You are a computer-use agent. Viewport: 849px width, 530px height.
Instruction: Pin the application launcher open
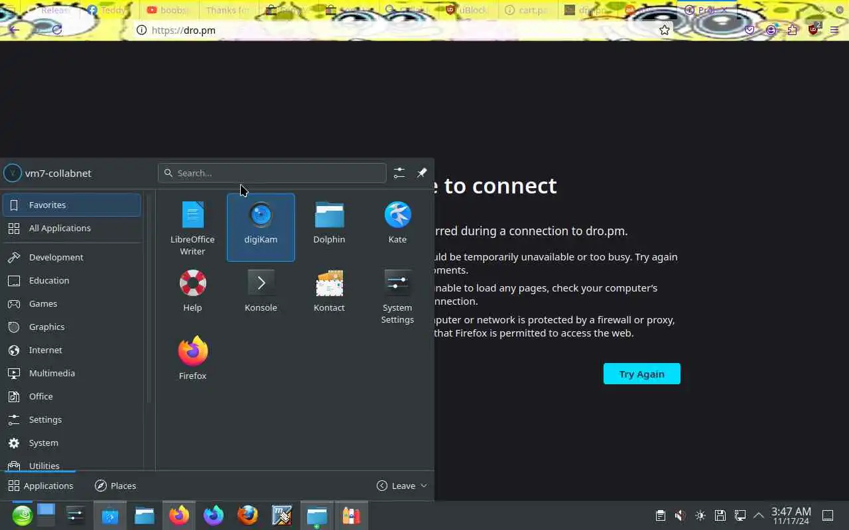tap(422, 173)
